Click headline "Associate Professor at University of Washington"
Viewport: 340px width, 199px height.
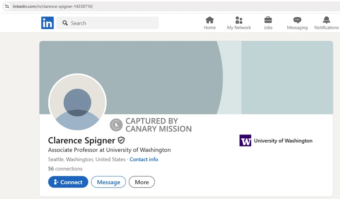pyautogui.click(x=109, y=150)
